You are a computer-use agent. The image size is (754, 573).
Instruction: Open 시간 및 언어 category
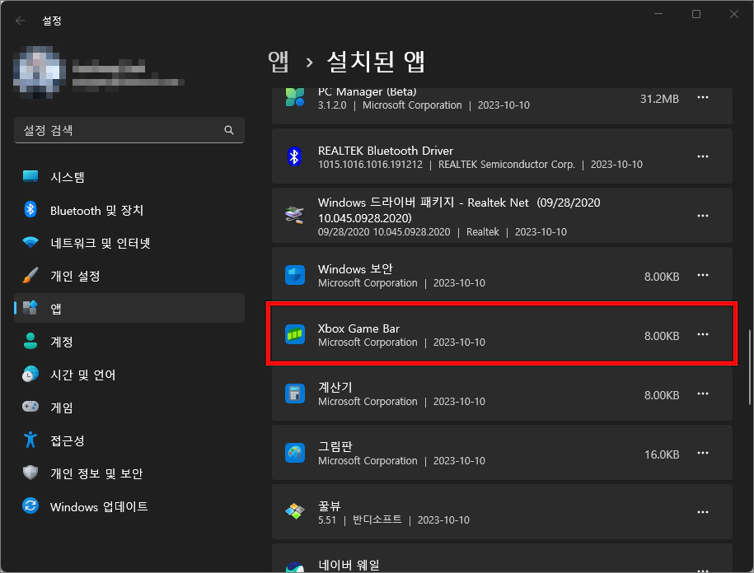tap(129, 375)
